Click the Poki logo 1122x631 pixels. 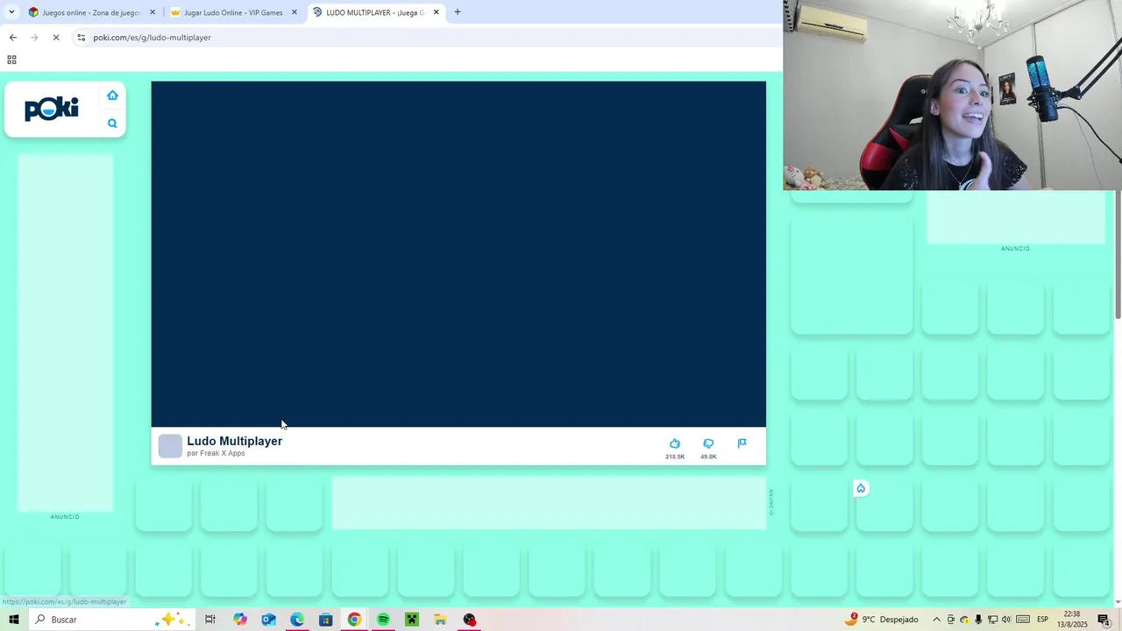click(x=52, y=109)
